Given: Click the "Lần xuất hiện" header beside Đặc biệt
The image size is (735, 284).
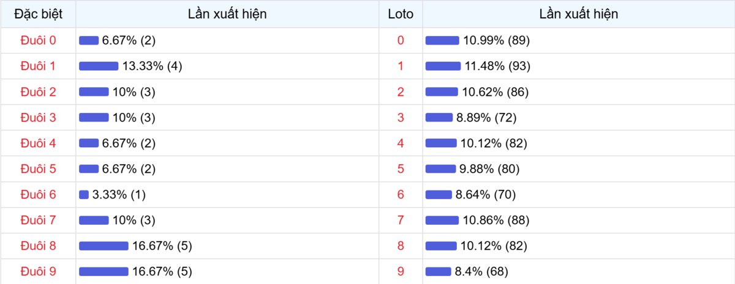Looking at the screenshot, I should coord(227,13).
